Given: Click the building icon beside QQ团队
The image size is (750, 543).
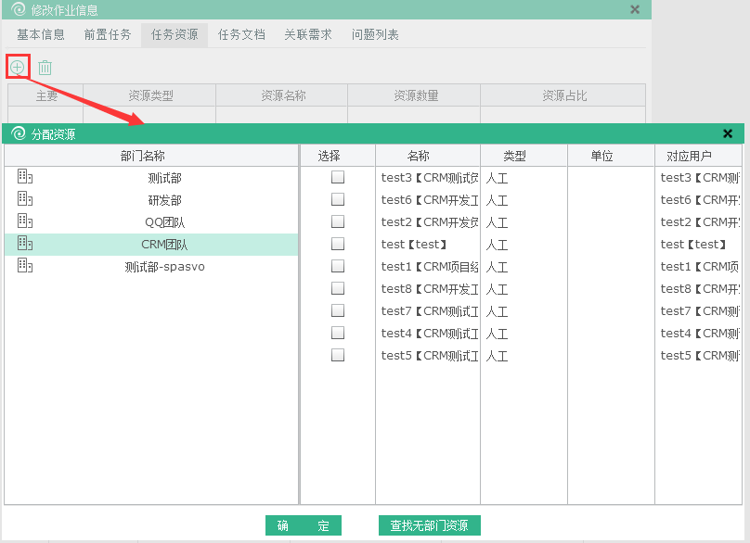Looking at the screenshot, I should coord(25,221).
